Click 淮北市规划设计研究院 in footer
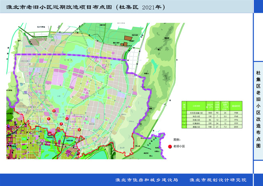Screen dimensions: 263x186 click(x=217, y=180)
